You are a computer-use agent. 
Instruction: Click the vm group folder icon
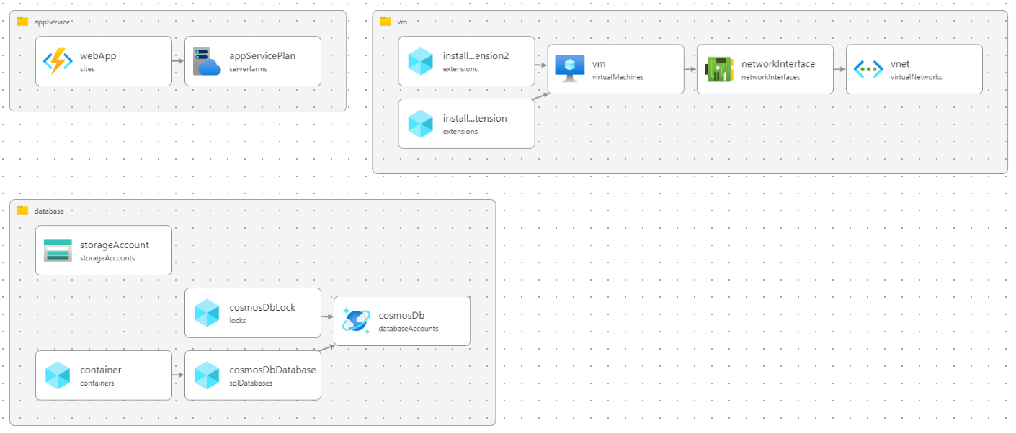coord(386,22)
